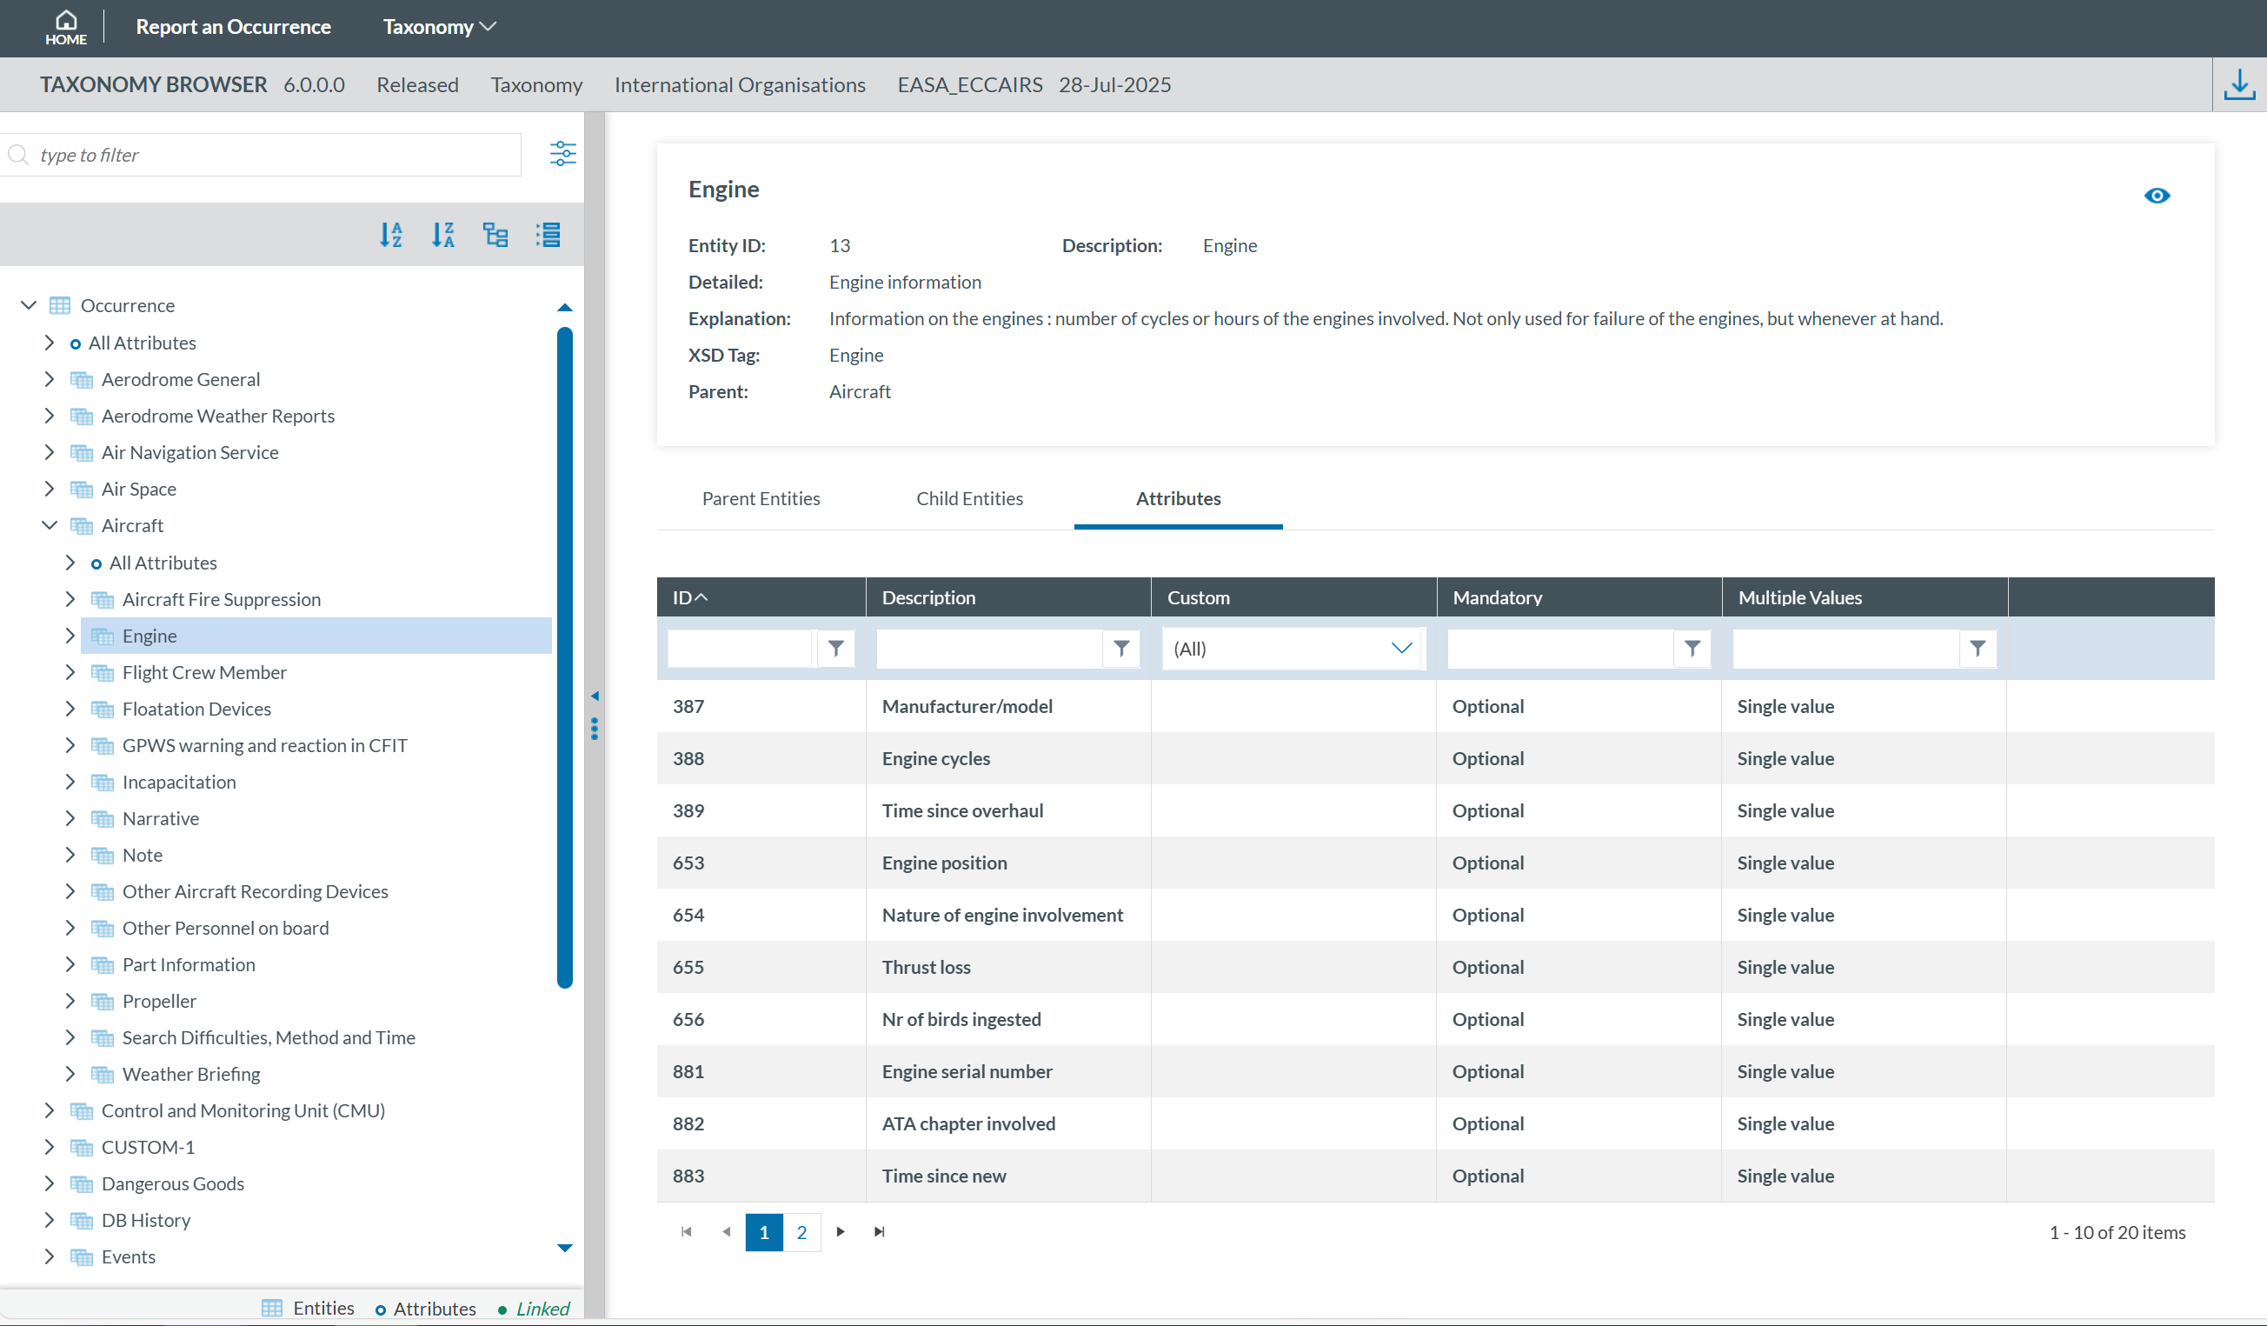Toggle ID column sort order
This screenshot has height=1326, width=2267.
click(x=691, y=597)
